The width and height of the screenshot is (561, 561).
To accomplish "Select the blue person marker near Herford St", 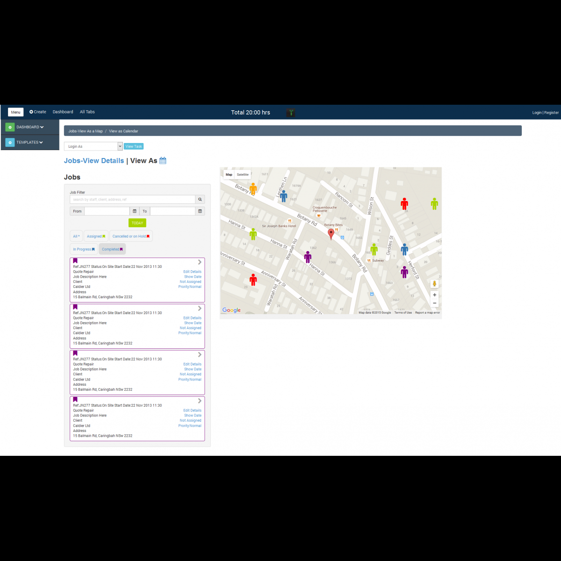I will pos(404,249).
